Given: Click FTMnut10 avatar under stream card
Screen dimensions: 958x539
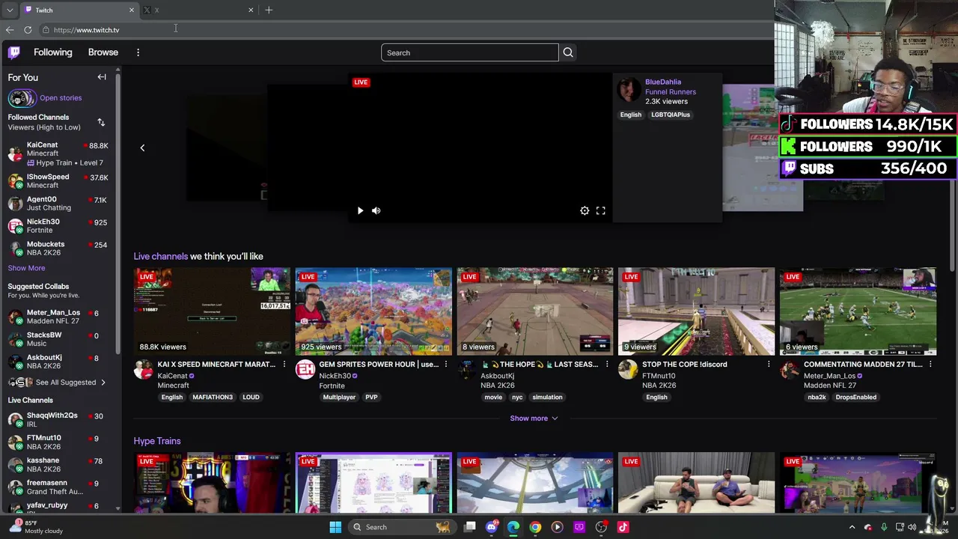Looking at the screenshot, I should click(x=628, y=370).
